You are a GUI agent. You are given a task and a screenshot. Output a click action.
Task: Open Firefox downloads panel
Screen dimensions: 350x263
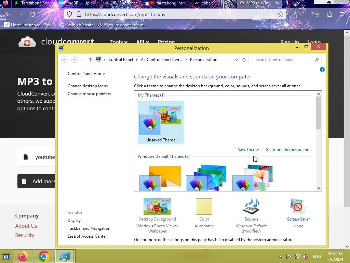click(317, 14)
